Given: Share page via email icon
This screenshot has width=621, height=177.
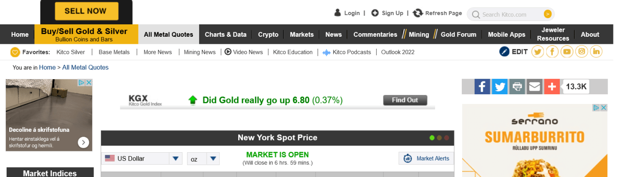Looking at the screenshot, I should coord(535,87).
